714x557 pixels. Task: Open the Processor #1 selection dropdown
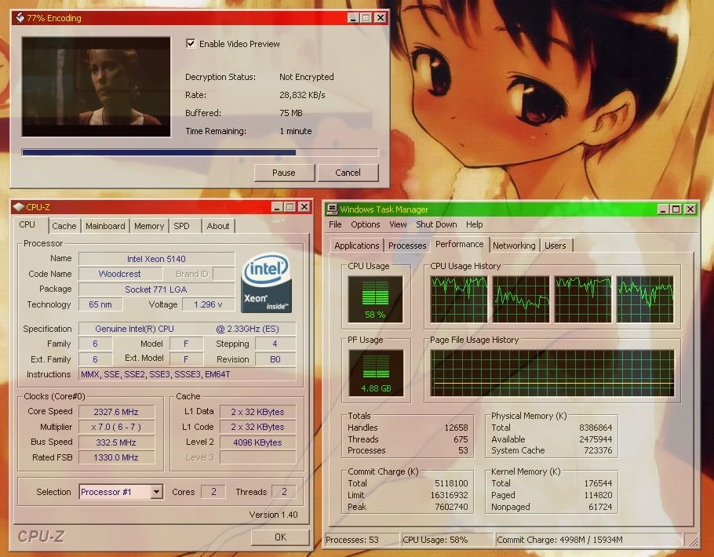pyautogui.click(x=156, y=492)
